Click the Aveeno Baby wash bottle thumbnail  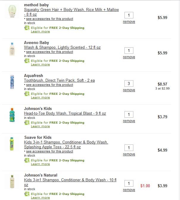coord(12,49)
